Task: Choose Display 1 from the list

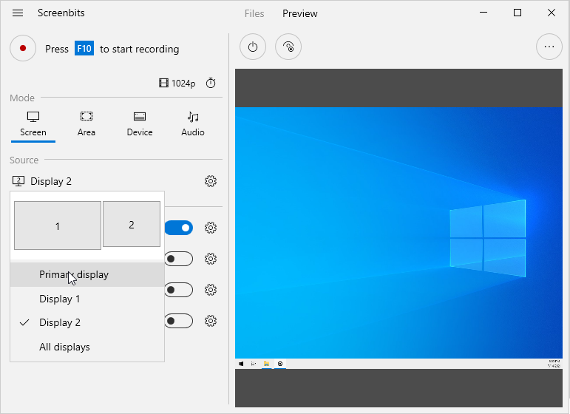Action: tap(87, 299)
